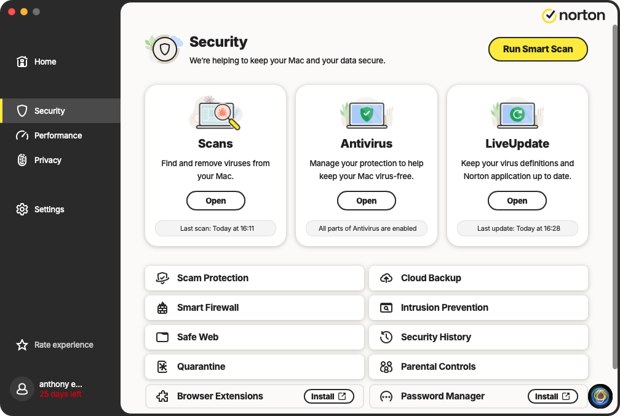Click the Security History clock icon
Screen dimensions: 620x416
[386, 337]
